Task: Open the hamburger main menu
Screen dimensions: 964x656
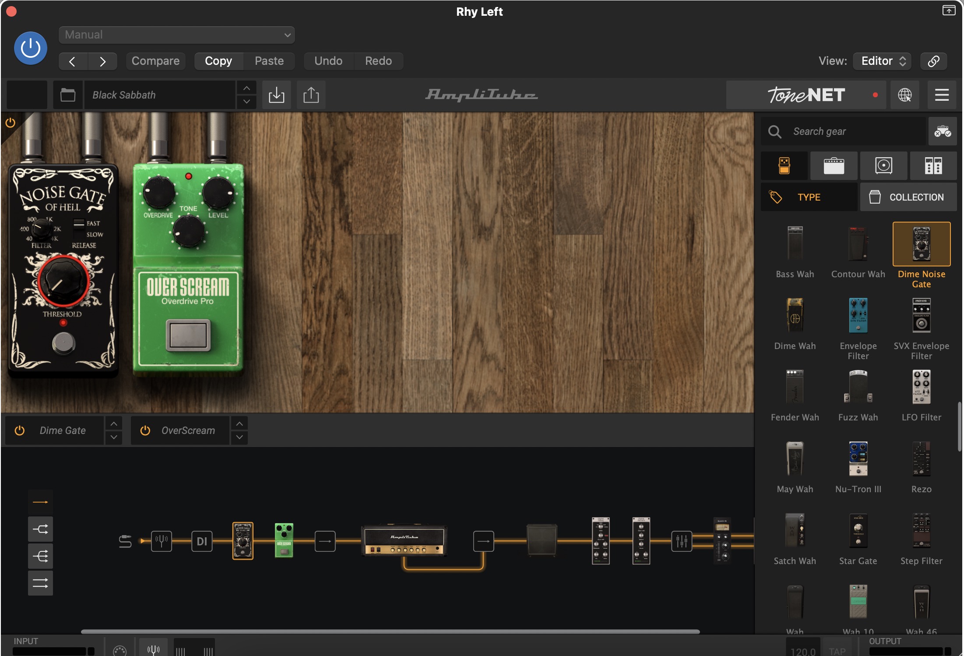Action: (942, 95)
